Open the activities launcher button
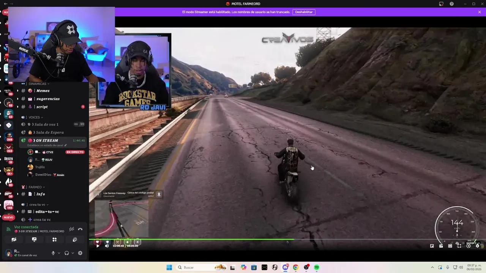The image size is (486, 273). pyautogui.click(x=54, y=240)
